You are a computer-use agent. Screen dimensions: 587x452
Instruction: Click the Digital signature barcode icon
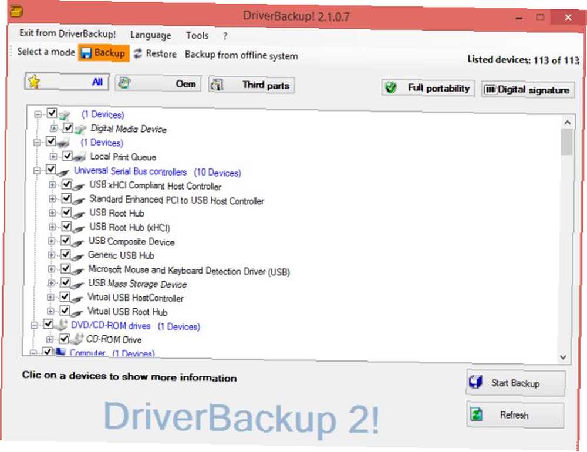click(490, 89)
